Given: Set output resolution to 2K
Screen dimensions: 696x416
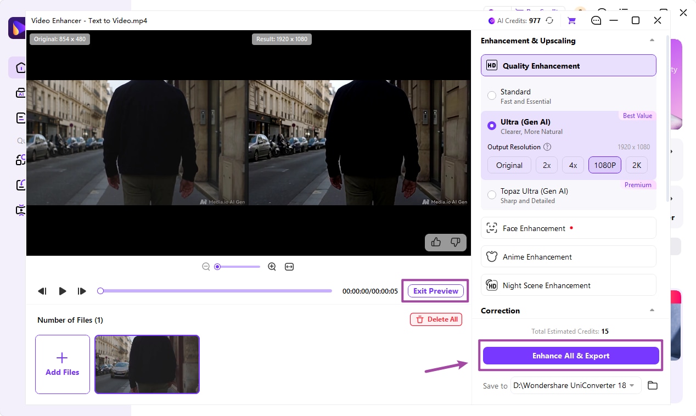Looking at the screenshot, I should point(637,165).
